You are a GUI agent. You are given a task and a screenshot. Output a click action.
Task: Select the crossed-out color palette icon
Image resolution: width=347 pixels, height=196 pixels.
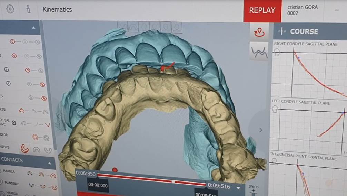(x=46, y=138)
